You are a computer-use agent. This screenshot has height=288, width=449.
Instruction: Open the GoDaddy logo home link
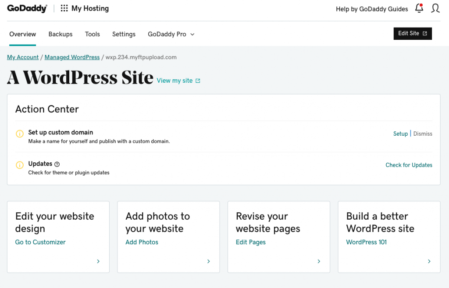27,9
